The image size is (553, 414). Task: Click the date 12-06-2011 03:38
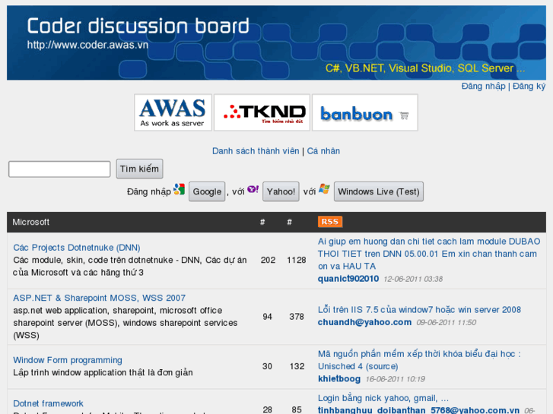(x=412, y=279)
